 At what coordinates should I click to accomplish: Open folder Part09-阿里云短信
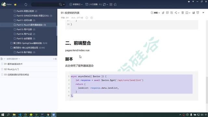click(25, 11)
